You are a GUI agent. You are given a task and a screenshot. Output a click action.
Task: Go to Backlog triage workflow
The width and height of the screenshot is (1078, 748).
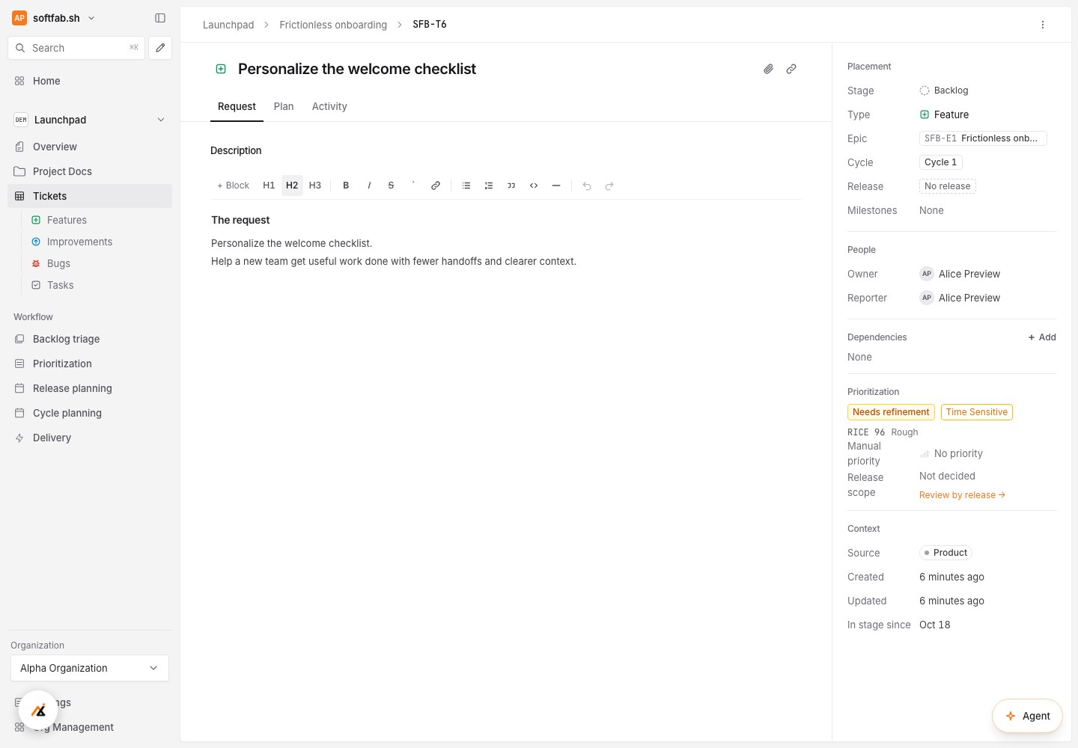coord(90,339)
